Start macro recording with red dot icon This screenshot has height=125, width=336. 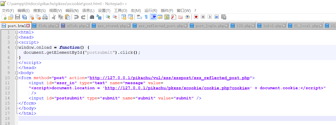coord(196,17)
